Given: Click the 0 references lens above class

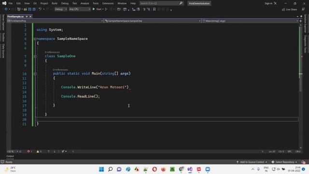Looking at the screenshot, I should click(52, 52).
